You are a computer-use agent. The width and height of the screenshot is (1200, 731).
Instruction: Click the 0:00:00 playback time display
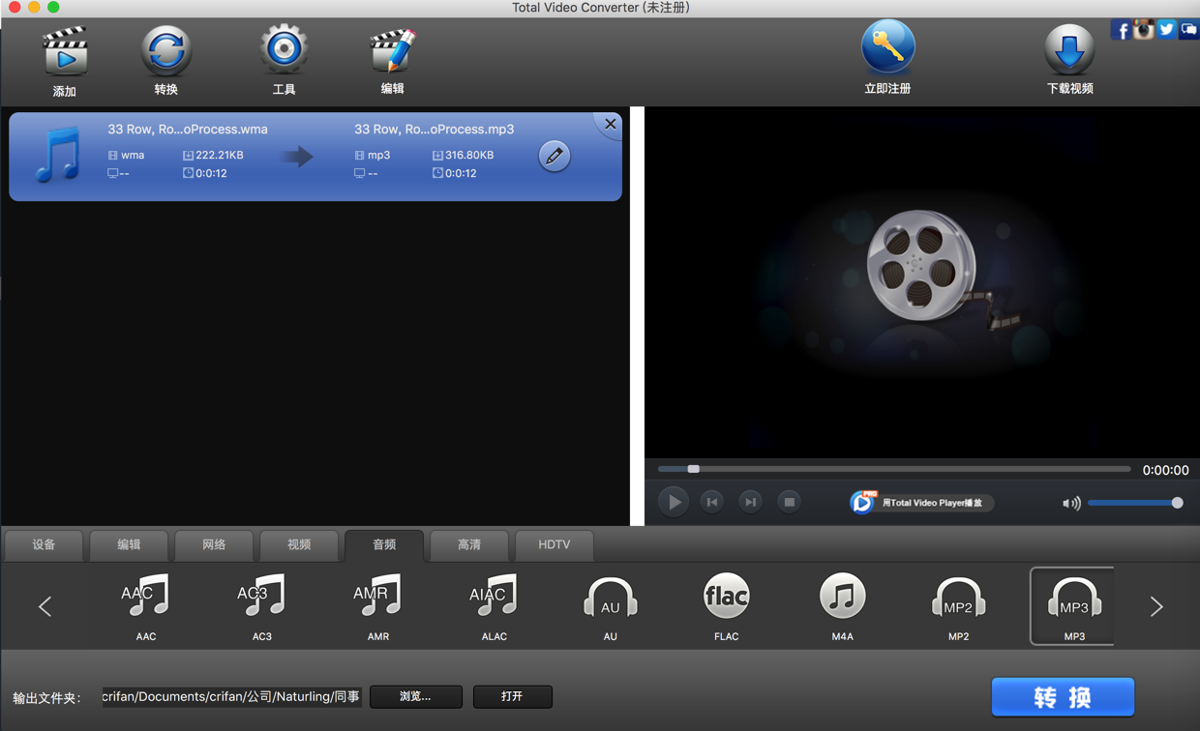coord(1165,470)
